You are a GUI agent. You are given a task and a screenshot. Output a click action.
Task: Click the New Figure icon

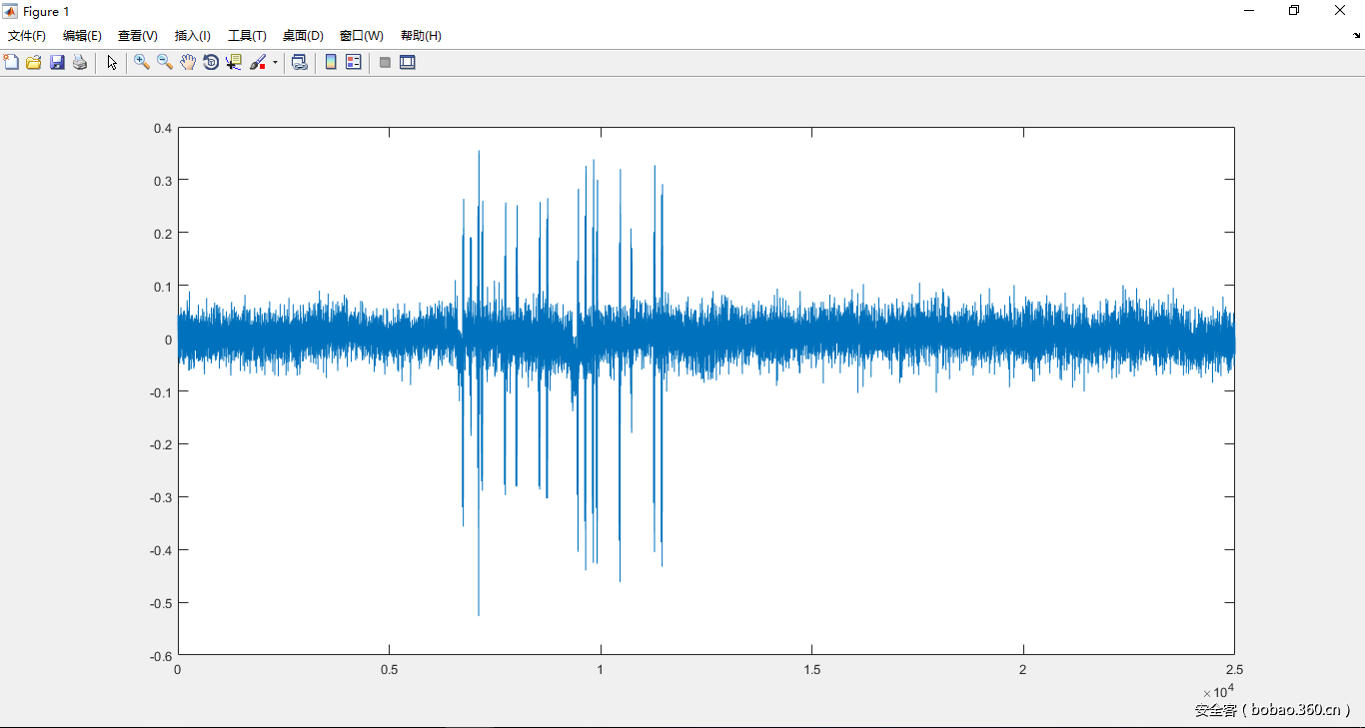[x=11, y=62]
